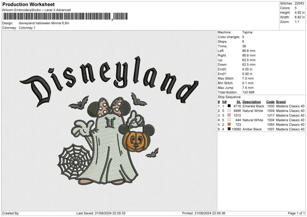
Task: Select the Trims value 38
Action: (x=244, y=46)
